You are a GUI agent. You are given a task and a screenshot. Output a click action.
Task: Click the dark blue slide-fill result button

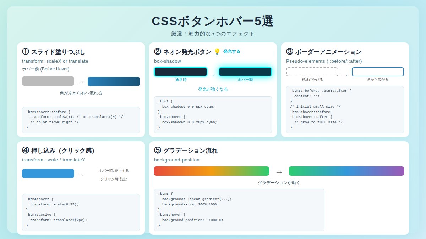click(x=114, y=81)
